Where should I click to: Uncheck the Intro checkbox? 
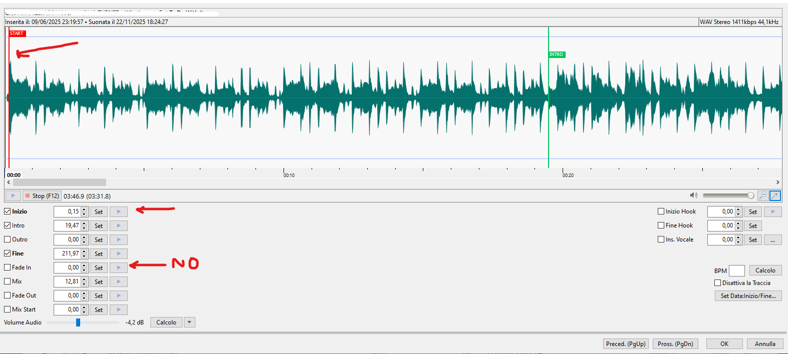(x=8, y=225)
